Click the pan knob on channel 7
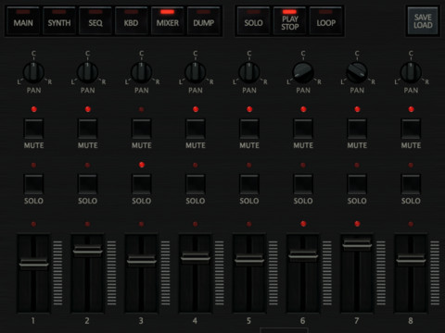Viewport: 445px width, 333px height. click(357, 72)
